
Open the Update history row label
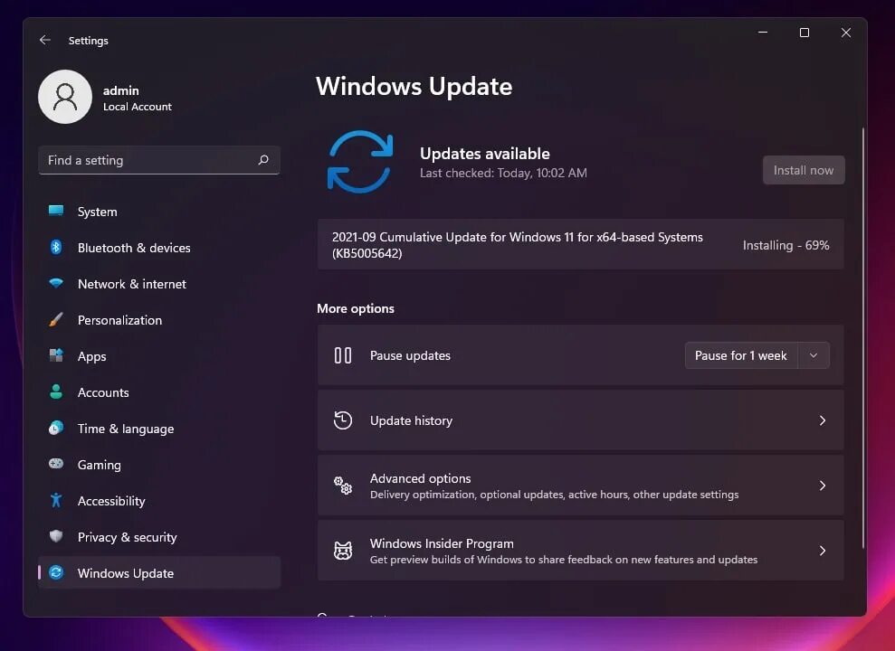point(411,420)
